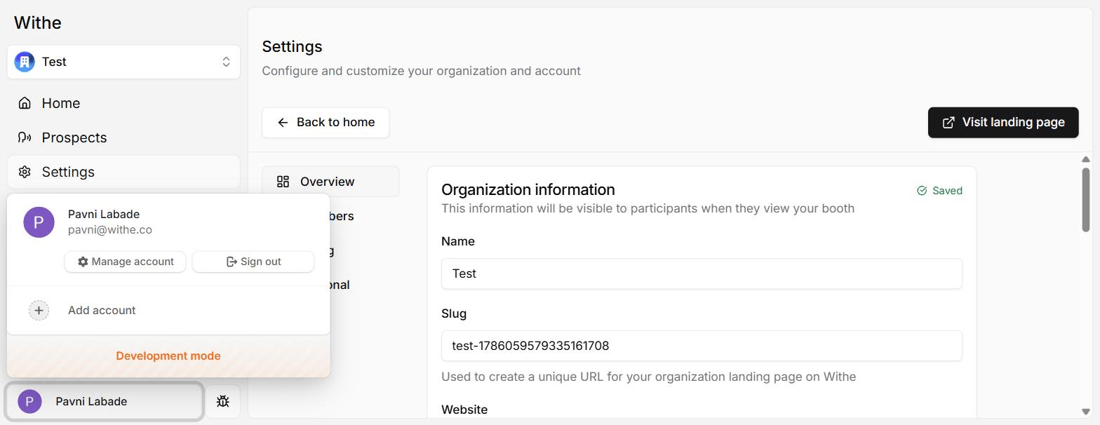Click left arrow icon on Back to home
This screenshot has width=1100, height=425.
pos(283,123)
